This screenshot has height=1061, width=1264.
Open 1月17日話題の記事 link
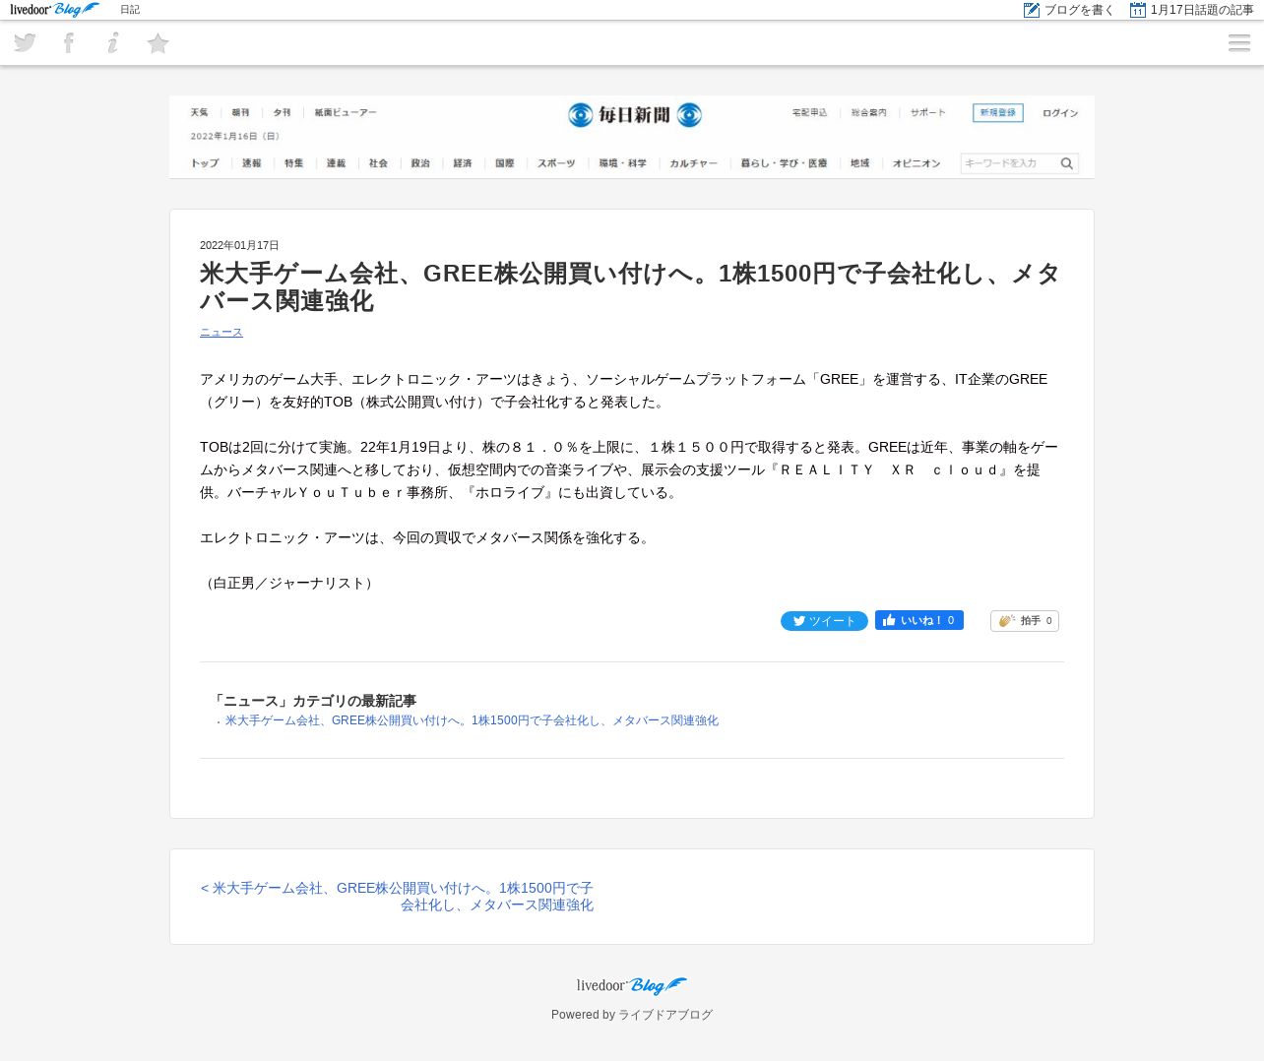(x=1202, y=10)
